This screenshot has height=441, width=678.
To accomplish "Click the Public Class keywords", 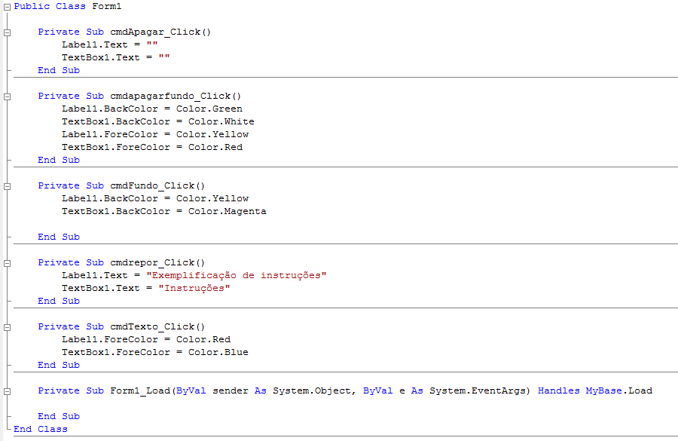I will tap(50, 7).
